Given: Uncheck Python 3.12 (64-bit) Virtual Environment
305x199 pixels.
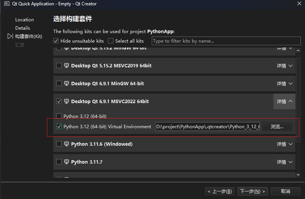Looking at the screenshot, I should click(x=59, y=126).
